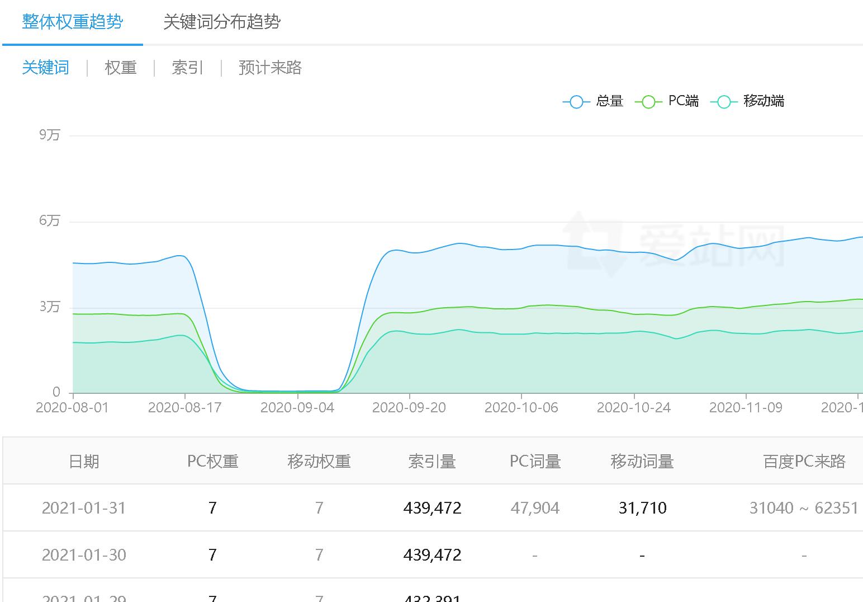Open the 关键词分布趋势 tab
Viewport: 863px width, 602px height.
(x=222, y=22)
